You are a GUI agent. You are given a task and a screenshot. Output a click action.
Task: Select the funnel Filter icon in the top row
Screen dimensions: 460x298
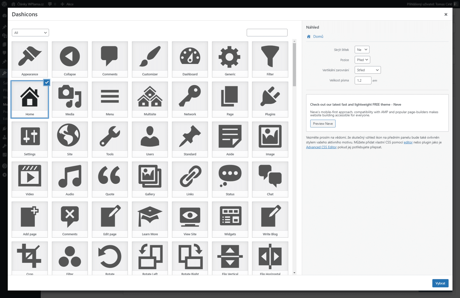click(270, 59)
